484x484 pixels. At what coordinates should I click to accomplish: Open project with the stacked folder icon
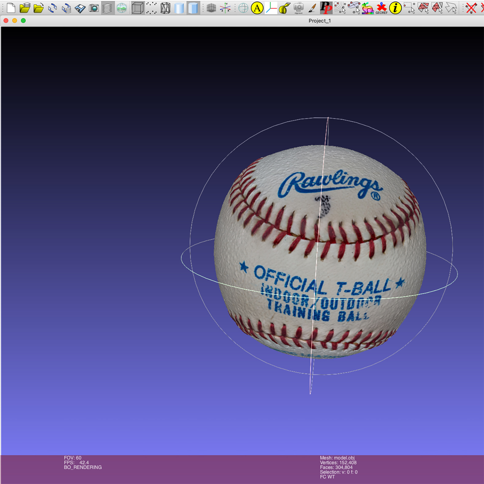coord(25,8)
